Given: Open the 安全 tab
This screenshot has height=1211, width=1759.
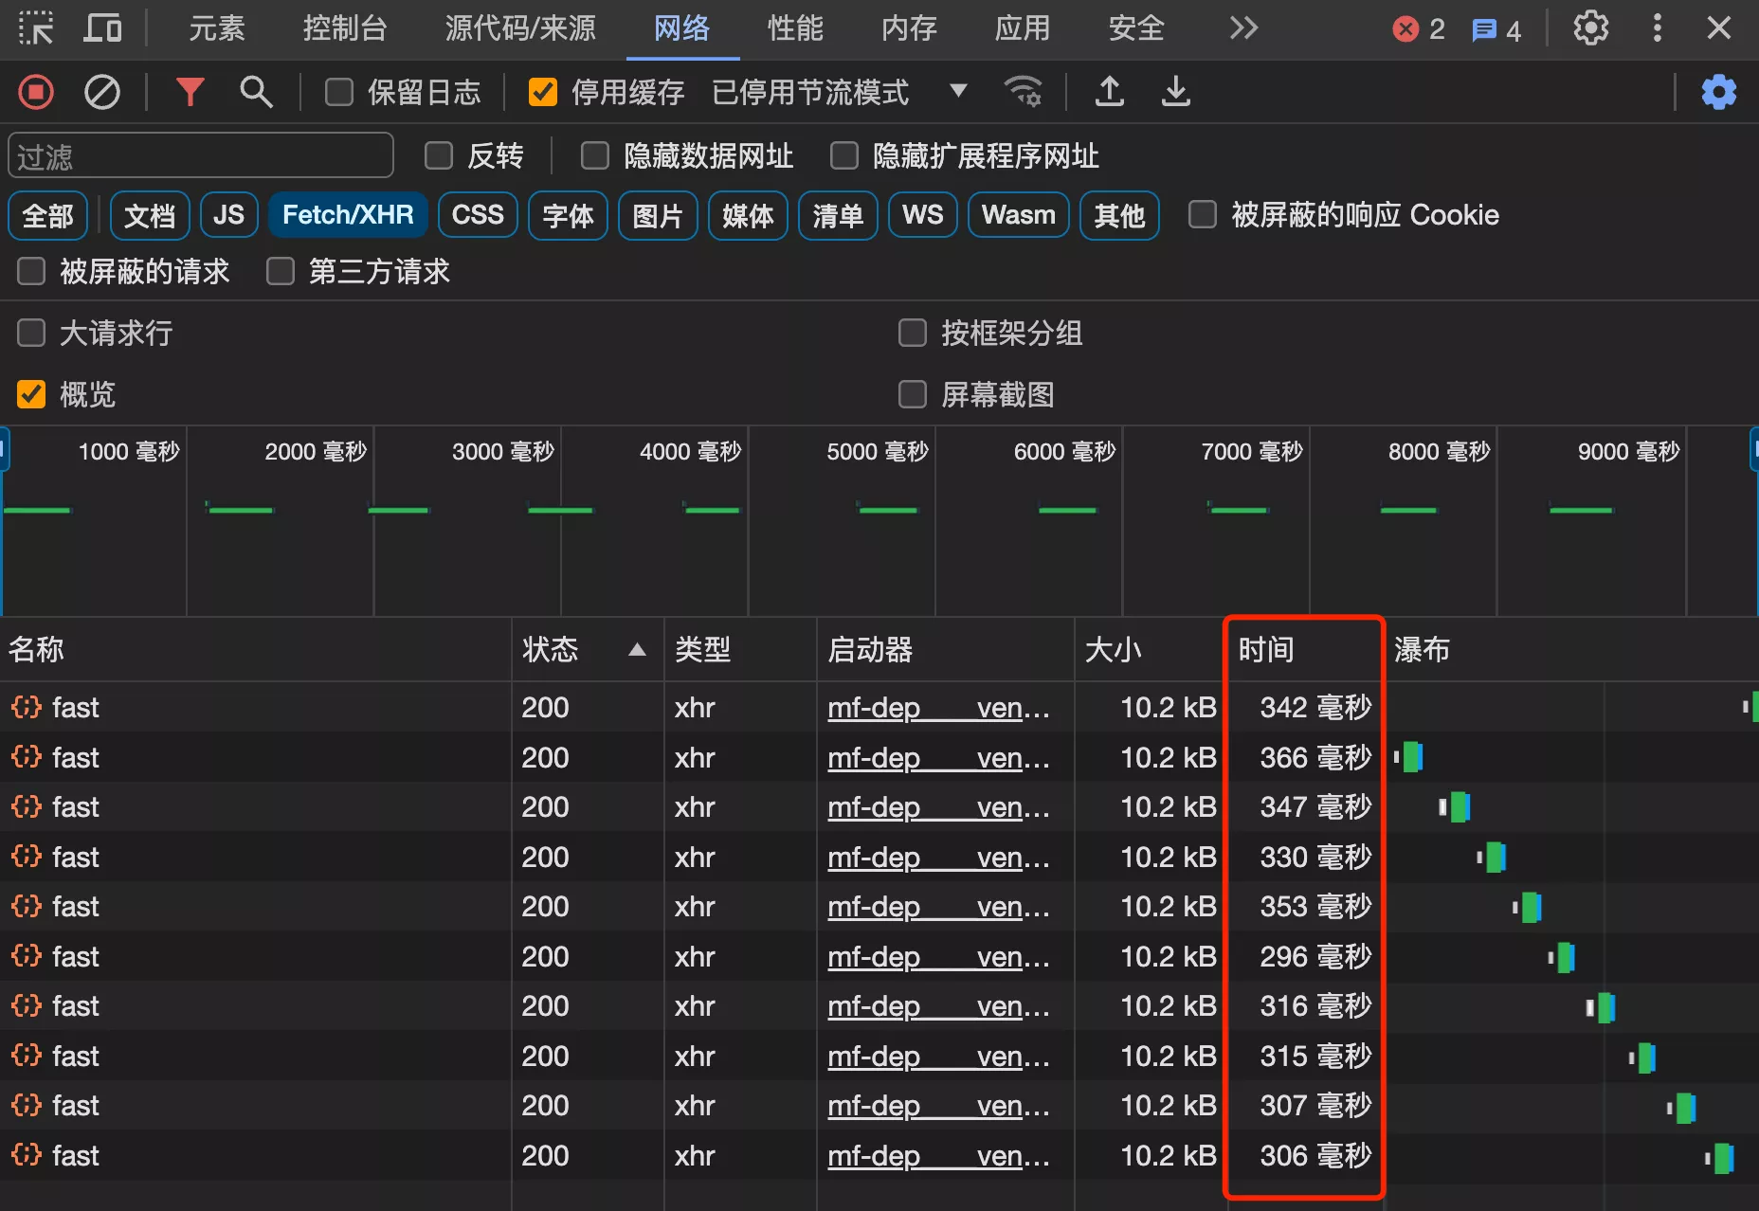Looking at the screenshot, I should click(x=1136, y=28).
